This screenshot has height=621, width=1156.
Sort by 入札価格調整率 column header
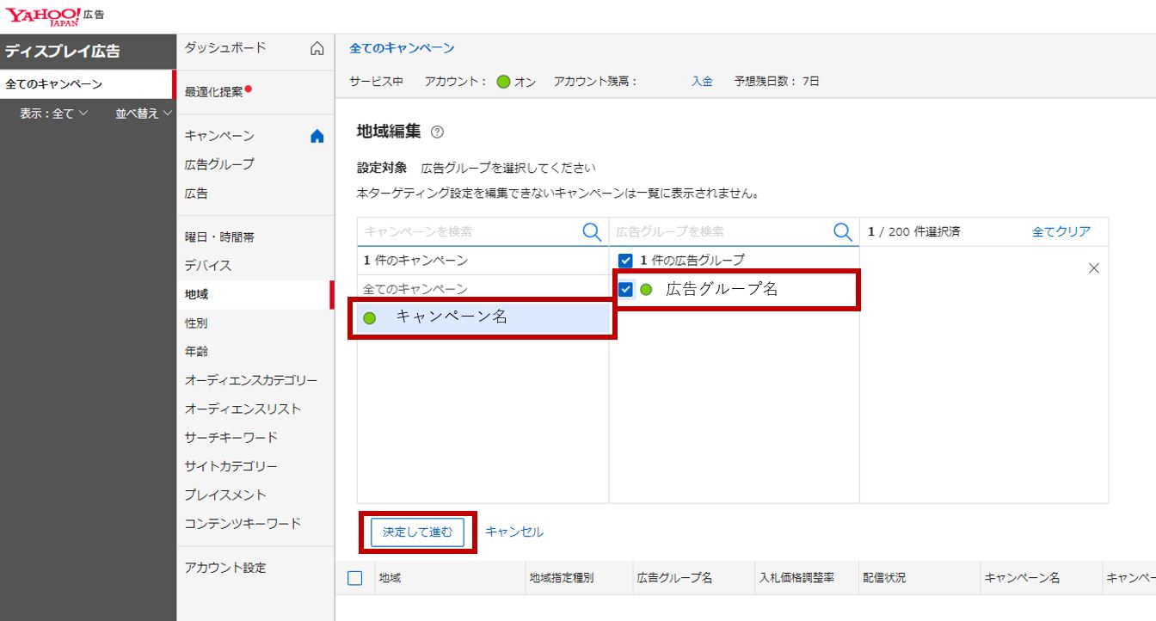(x=796, y=578)
